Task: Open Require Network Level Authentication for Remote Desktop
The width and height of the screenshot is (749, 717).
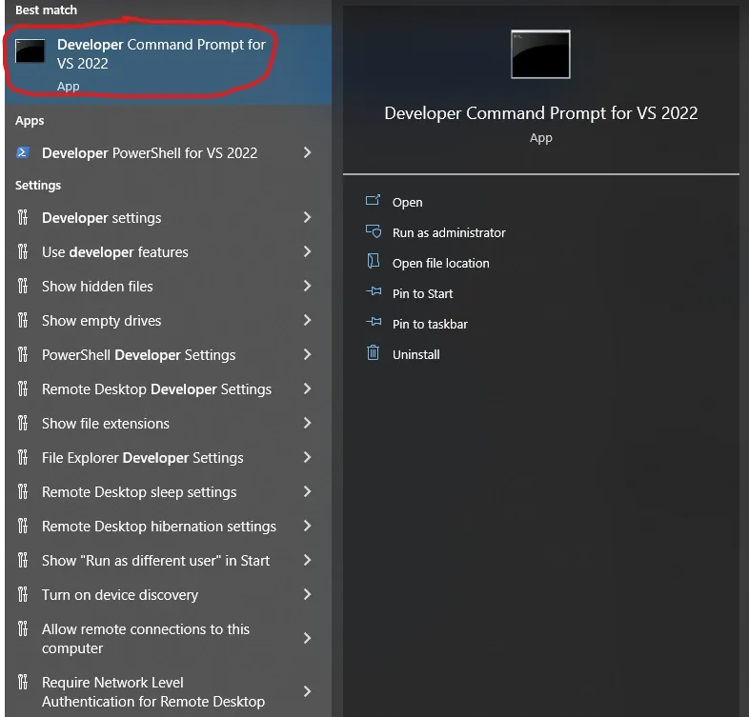Action: 153,691
